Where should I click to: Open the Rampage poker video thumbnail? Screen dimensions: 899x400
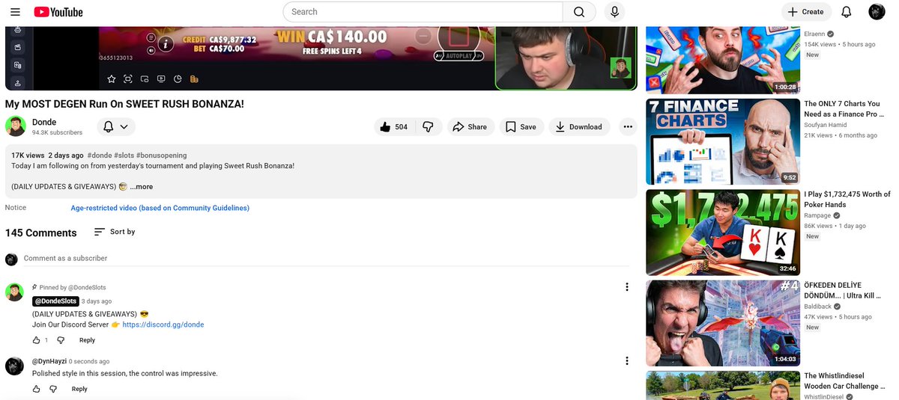click(723, 233)
